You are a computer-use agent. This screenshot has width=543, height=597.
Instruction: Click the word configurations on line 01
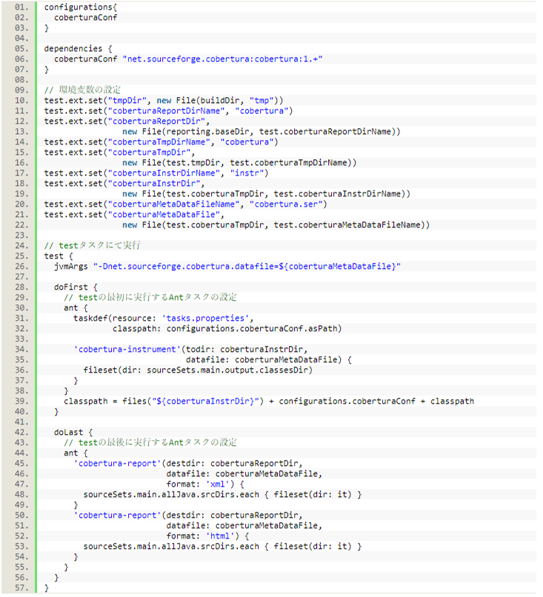pos(79,7)
